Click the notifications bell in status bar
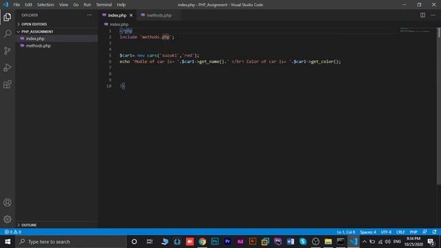This screenshot has height=248, width=441. [x=434, y=232]
